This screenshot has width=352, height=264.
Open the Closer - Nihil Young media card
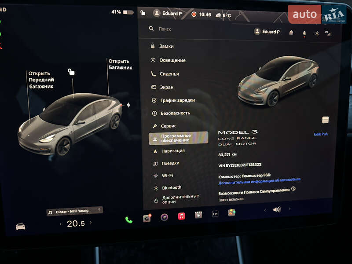pyautogui.click(x=74, y=211)
